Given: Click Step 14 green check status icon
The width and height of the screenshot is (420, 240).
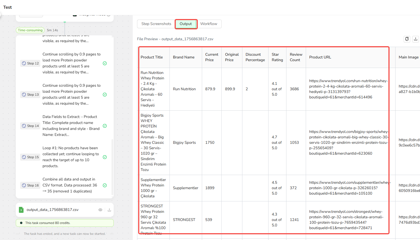Looking at the screenshot, I should point(105,126).
